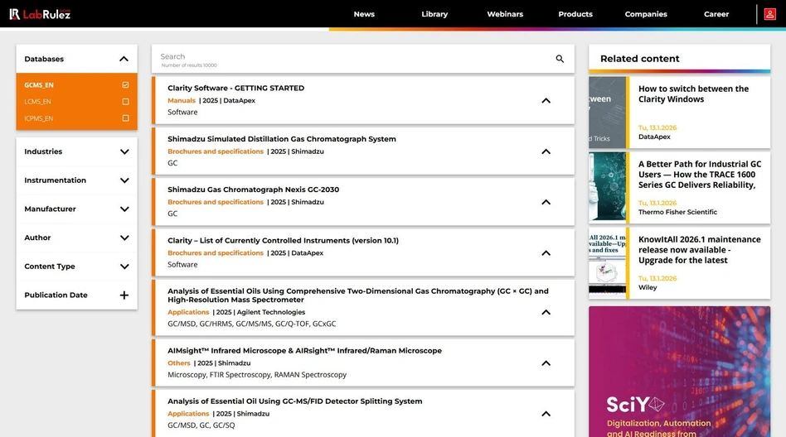Screen dimensions: 786x437
Task: Click Applications tag under GC-MS/FID Splitting result
Action: tap(188, 414)
